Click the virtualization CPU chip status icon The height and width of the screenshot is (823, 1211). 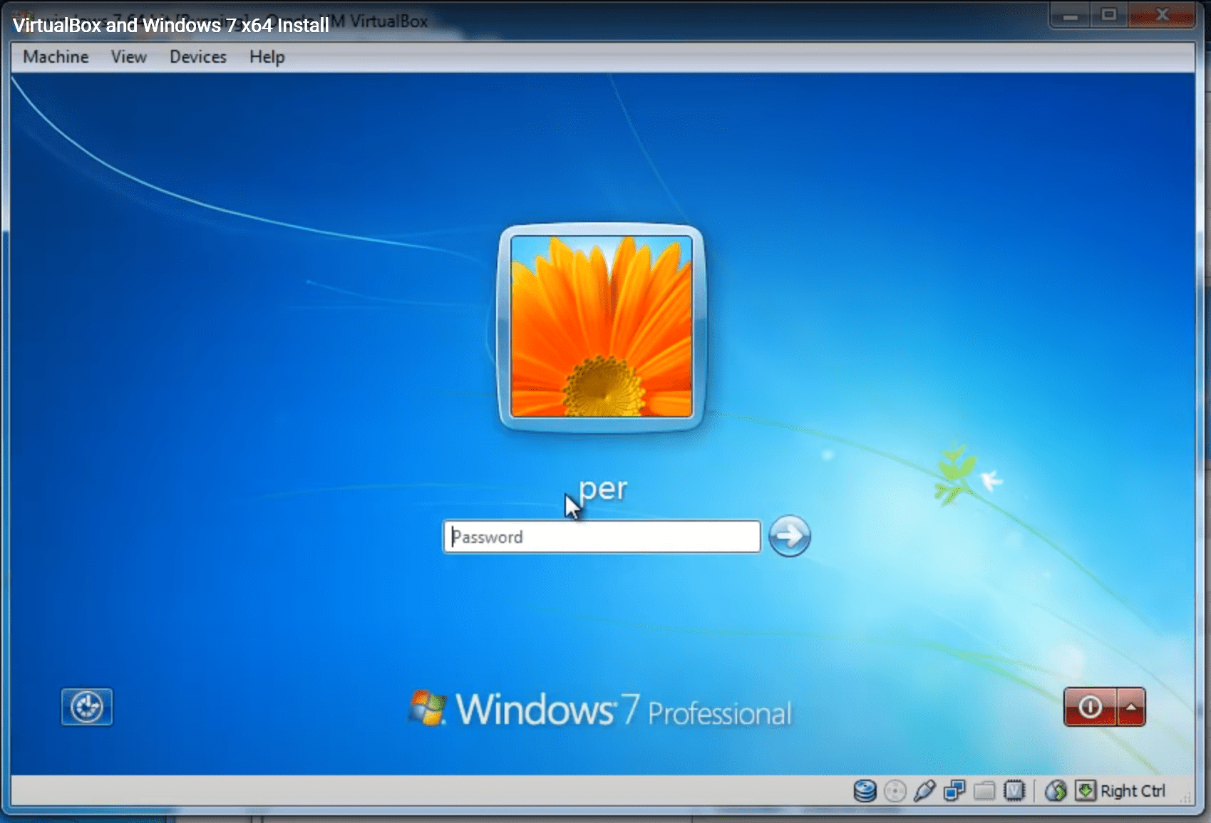pyautogui.click(x=1014, y=791)
